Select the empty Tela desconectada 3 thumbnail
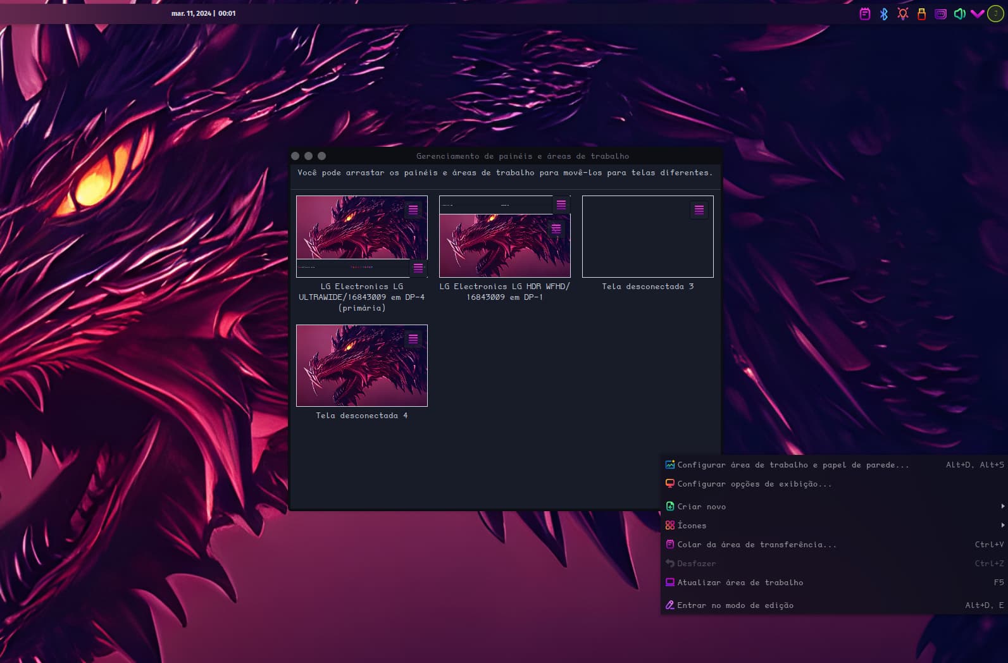The image size is (1008, 663). pyautogui.click(x=648, y=237)
